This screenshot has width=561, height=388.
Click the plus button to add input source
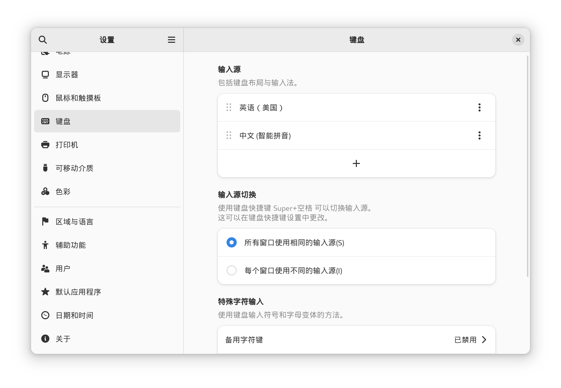click(356, 163)
